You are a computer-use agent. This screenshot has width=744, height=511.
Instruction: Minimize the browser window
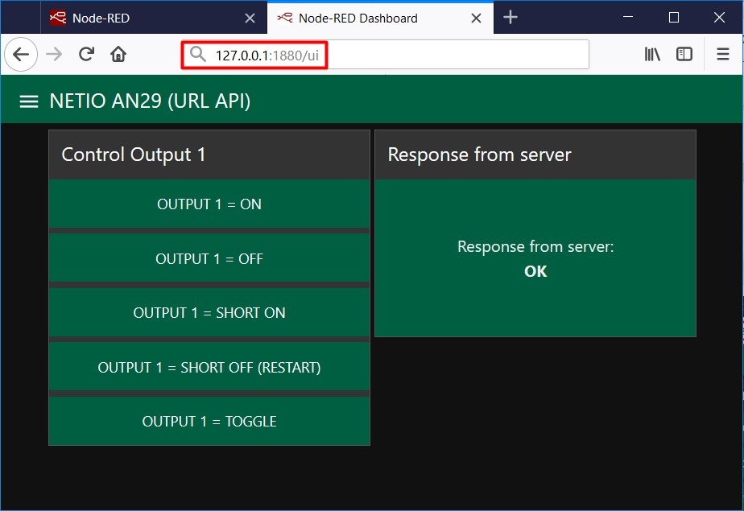[x=628, y=17]
